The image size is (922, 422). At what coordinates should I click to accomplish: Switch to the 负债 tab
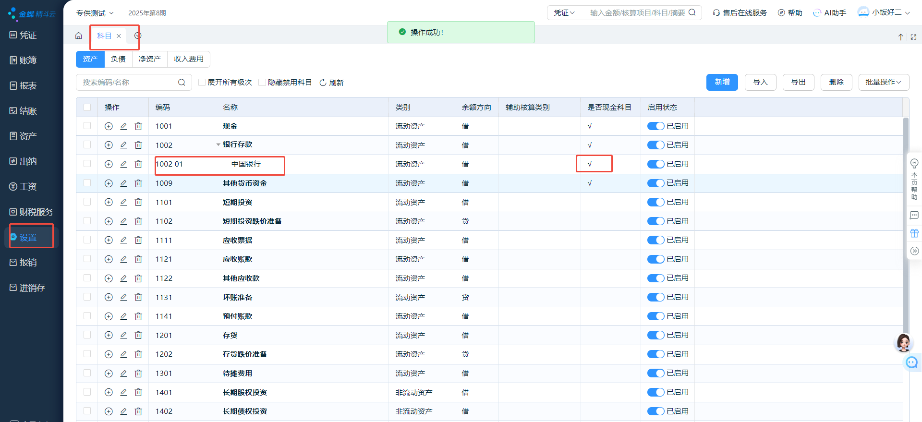[118, 59]
